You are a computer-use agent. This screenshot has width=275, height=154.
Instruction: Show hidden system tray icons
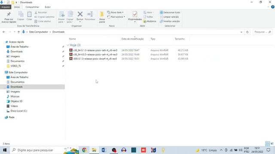tap(221, 150)
